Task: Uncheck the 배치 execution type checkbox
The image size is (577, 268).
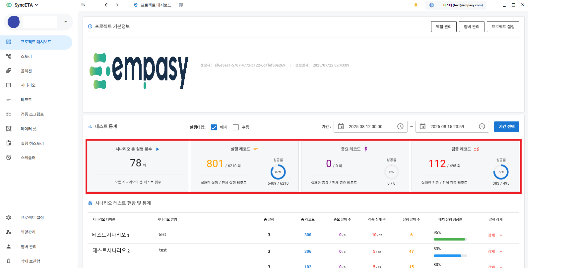Action: [214, 127]
